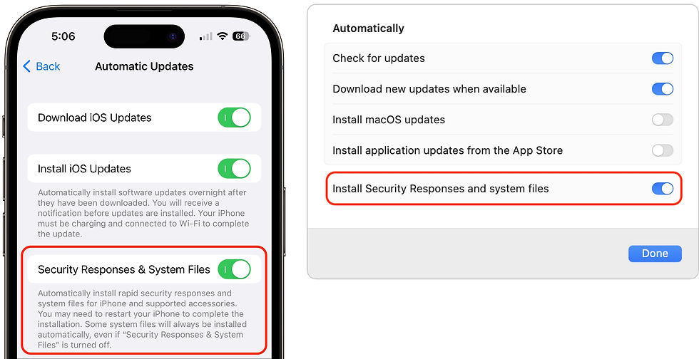
Task: Enable Install macOS updates switch
Action: (x=663, y=120)
